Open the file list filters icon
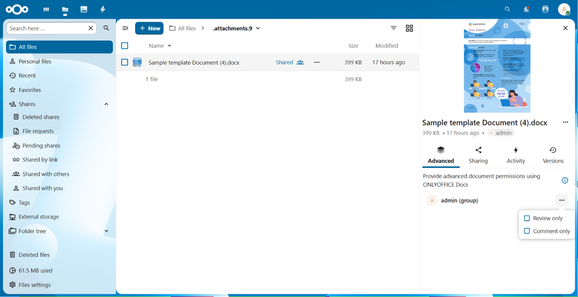The width and height of the screenshot is (578, 297). point(393,28)
